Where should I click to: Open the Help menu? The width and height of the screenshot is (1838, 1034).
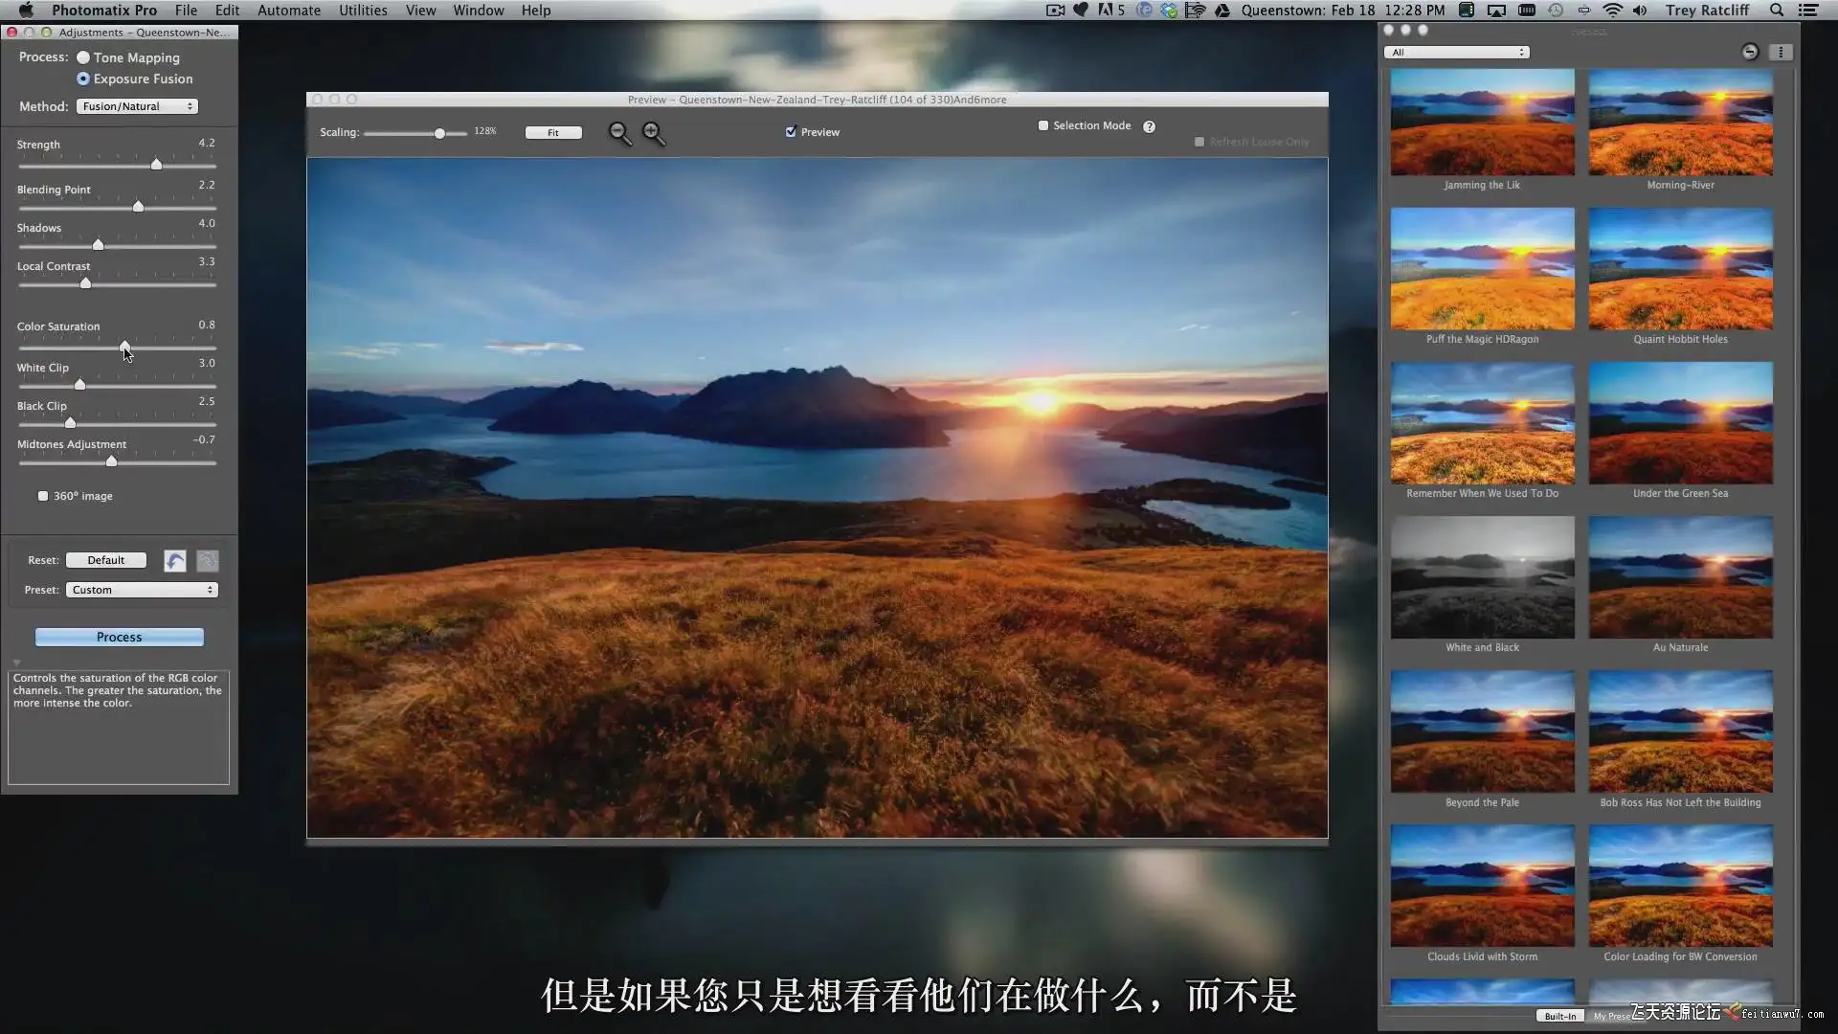536,11
